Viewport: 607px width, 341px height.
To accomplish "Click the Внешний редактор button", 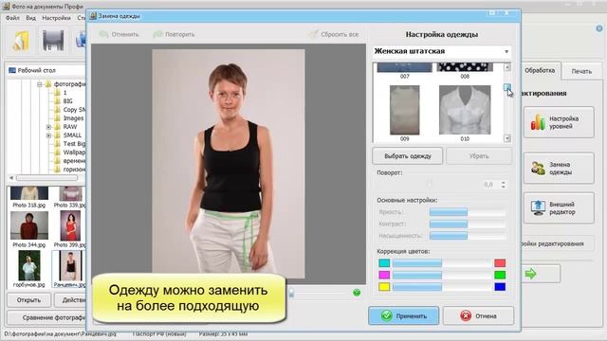I will 559,208.
